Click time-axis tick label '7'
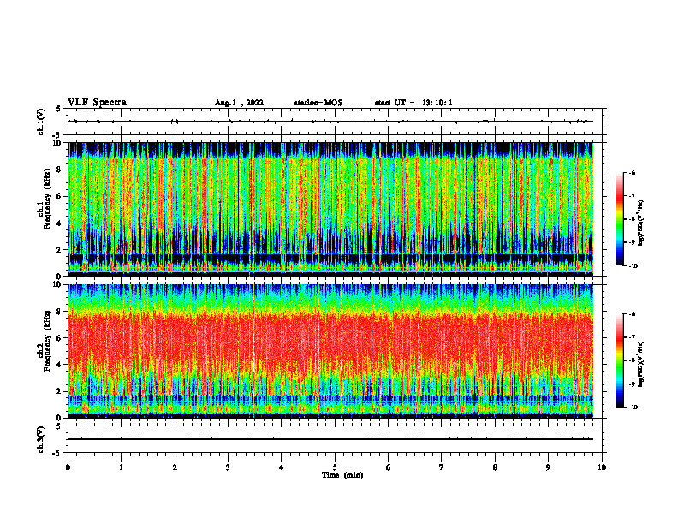The height and width of the screenshot is (524, 678). coord(442,467)
